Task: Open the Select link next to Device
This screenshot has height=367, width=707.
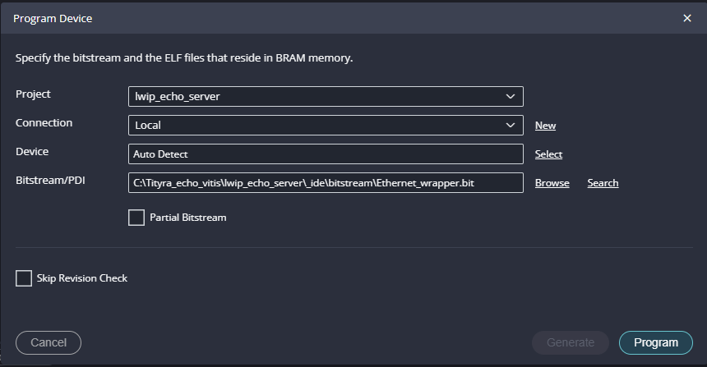Action: [x=548, y=154]
